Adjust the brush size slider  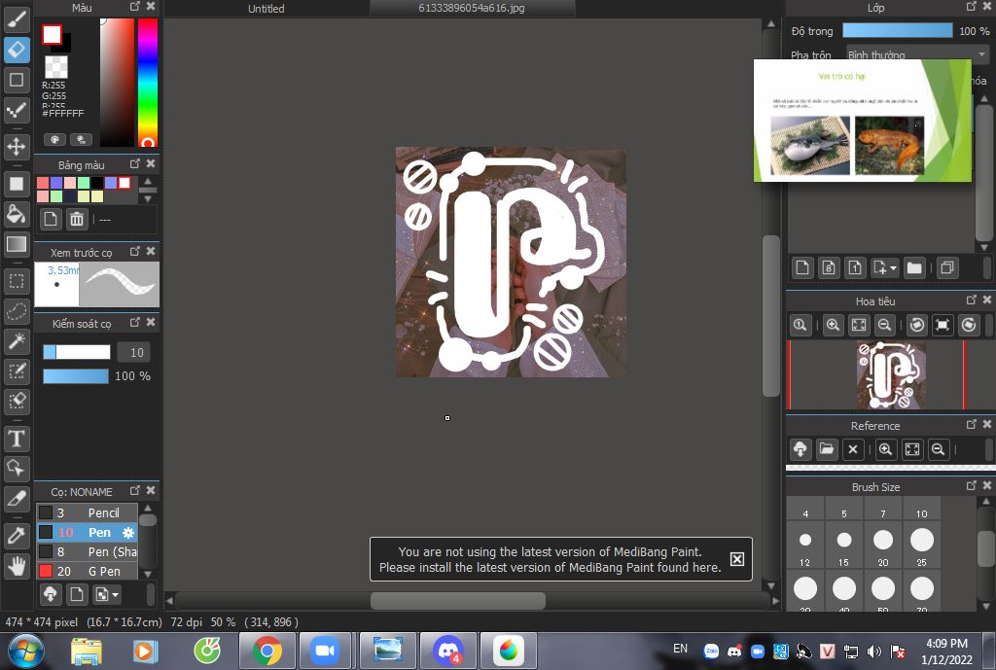click(76, 352)
